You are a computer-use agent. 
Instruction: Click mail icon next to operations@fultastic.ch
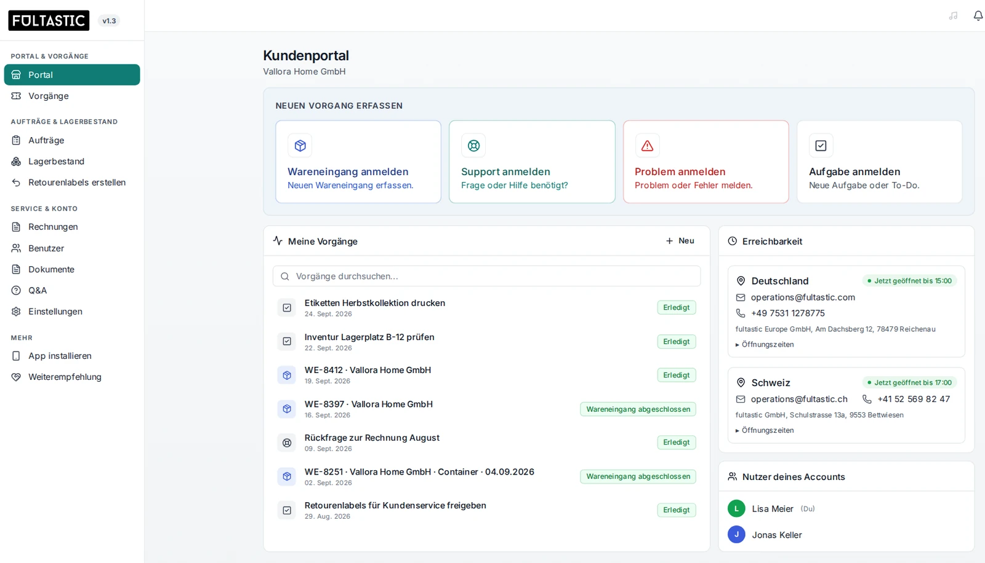(x=741, y=399)
